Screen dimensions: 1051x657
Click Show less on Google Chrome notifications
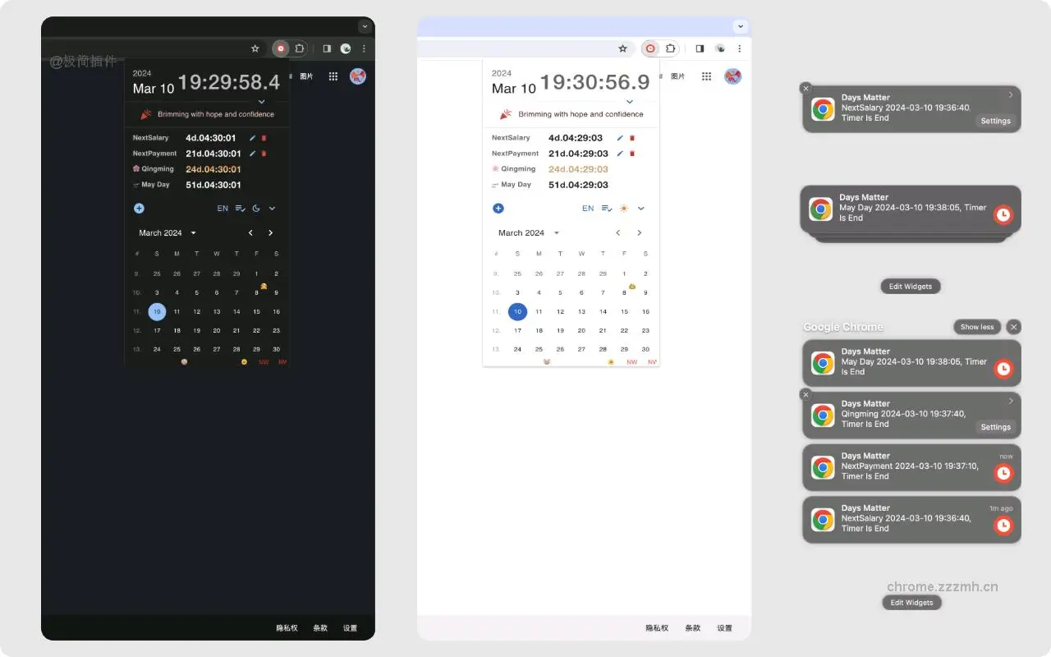click(x=977, y=327)
